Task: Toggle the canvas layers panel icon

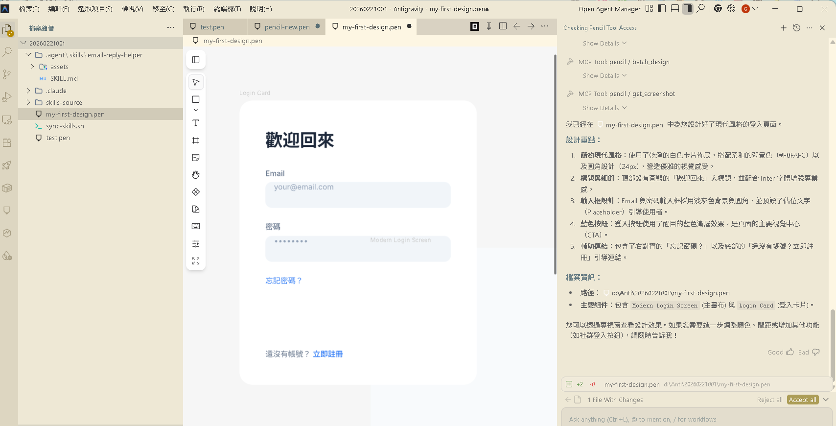Action: tap(196, 60)
